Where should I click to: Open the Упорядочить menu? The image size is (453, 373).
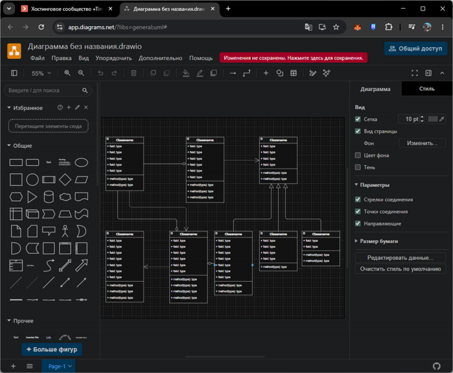114,58
